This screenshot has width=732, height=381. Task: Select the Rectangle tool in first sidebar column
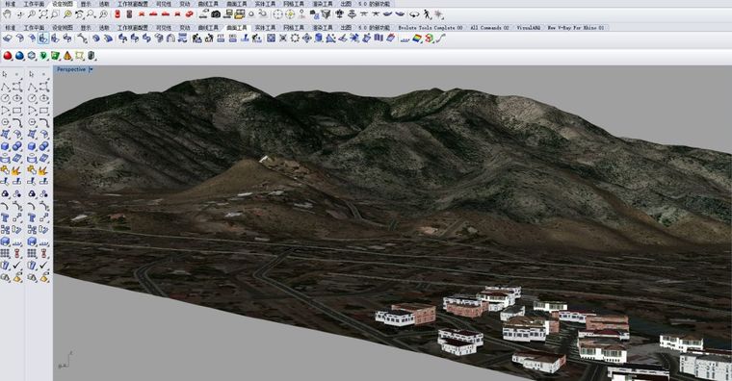(x=16, y=110)
